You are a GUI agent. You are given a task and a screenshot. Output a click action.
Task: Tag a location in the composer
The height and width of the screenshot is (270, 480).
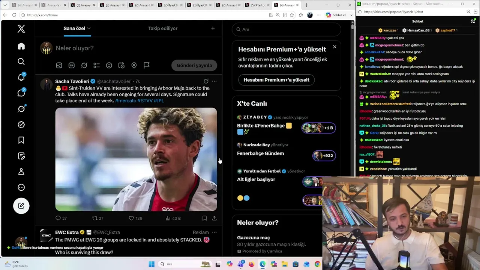(x=134, y=65)
